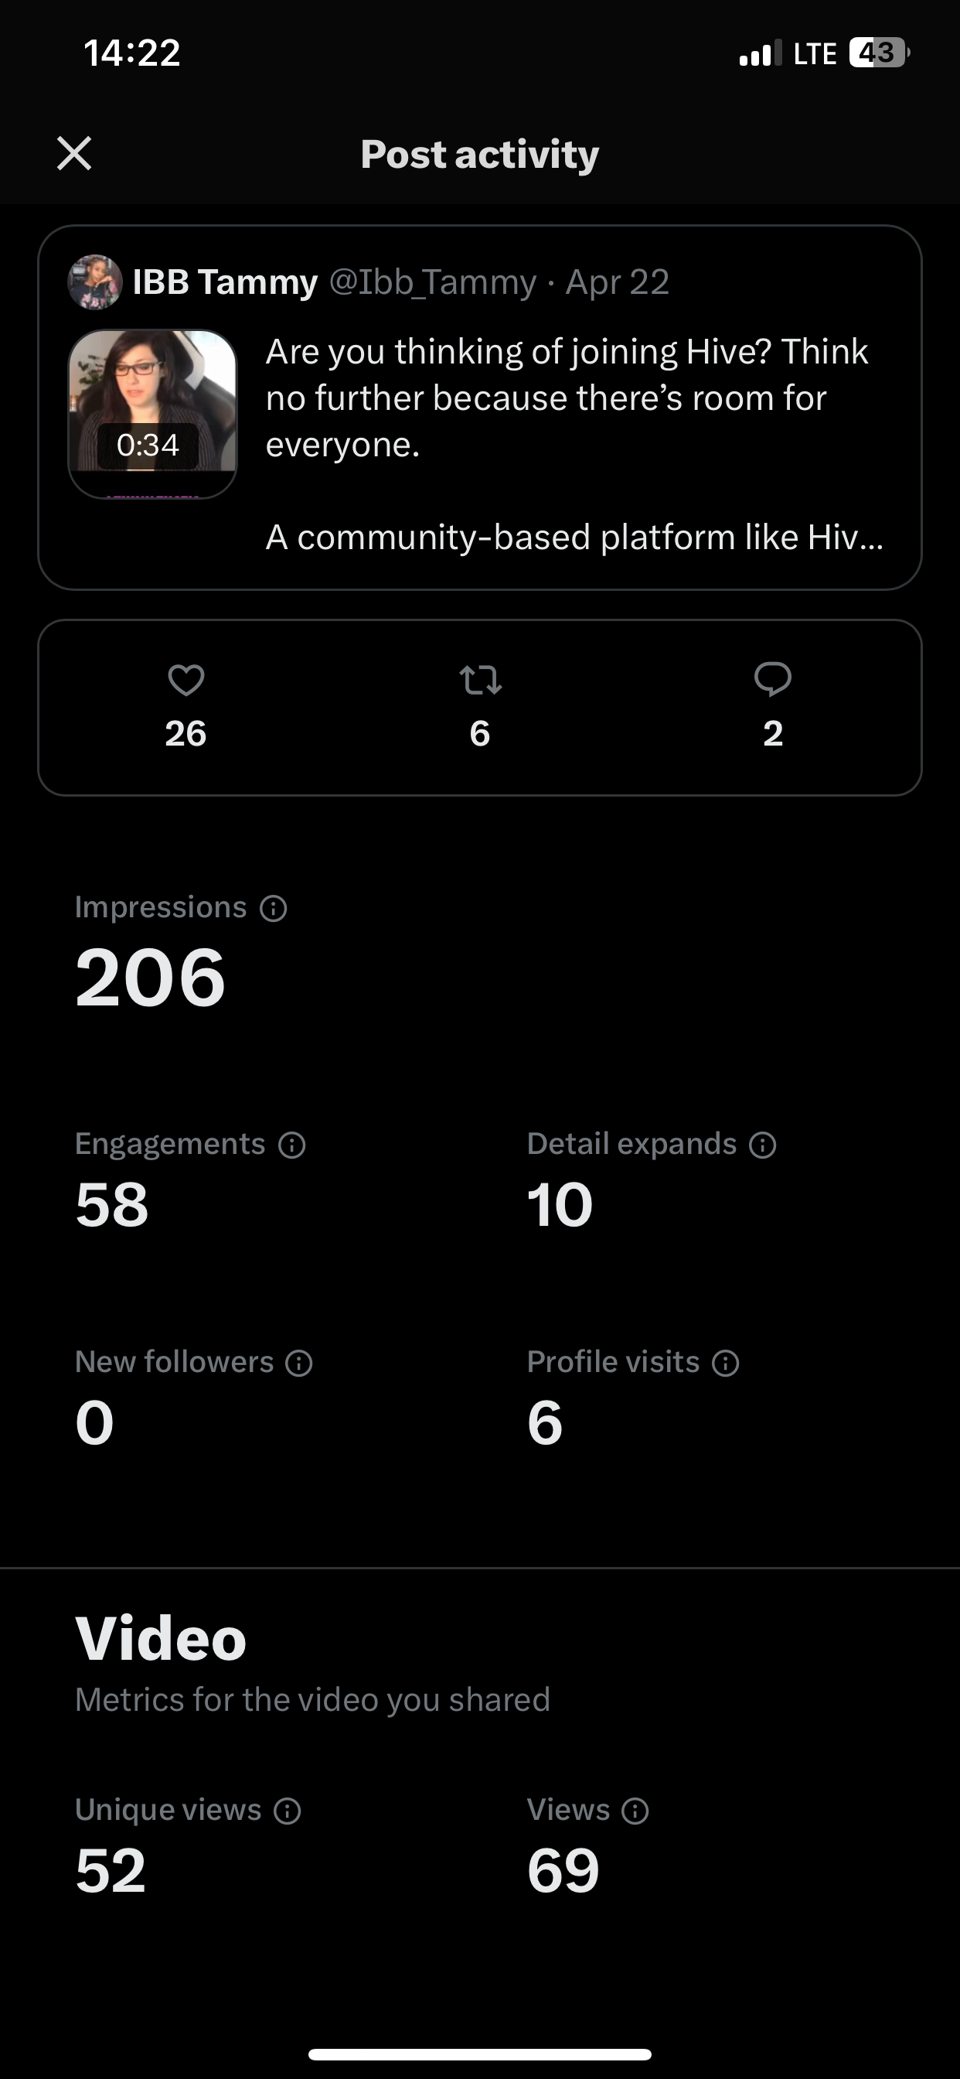Open the New followers info icon

coord(299,1363)
